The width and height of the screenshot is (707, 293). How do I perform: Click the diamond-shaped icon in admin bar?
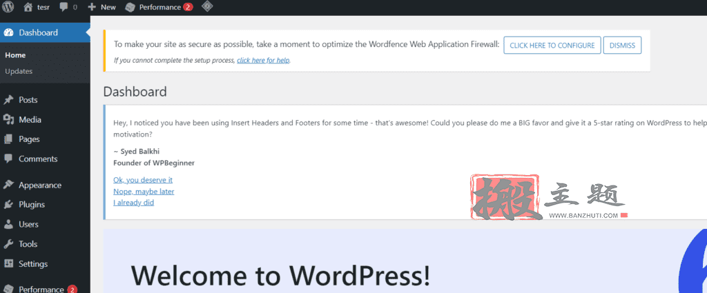tap(207, 7)
